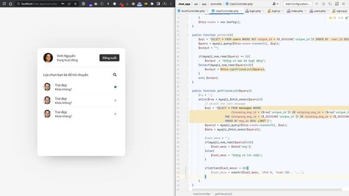
Task: Click the api breadcrumb
Action: (196, 4)
